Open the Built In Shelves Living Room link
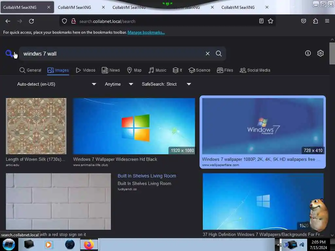Image resolution: width=335 pixels, height=251 pixels. point(147,176)
